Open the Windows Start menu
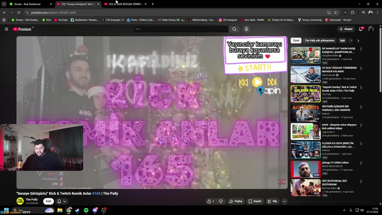382x215 pixels. 6,210
